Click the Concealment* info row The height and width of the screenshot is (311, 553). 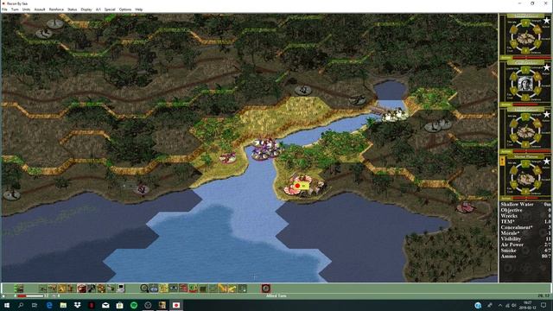pyautogui.click(x=525, y=227)
